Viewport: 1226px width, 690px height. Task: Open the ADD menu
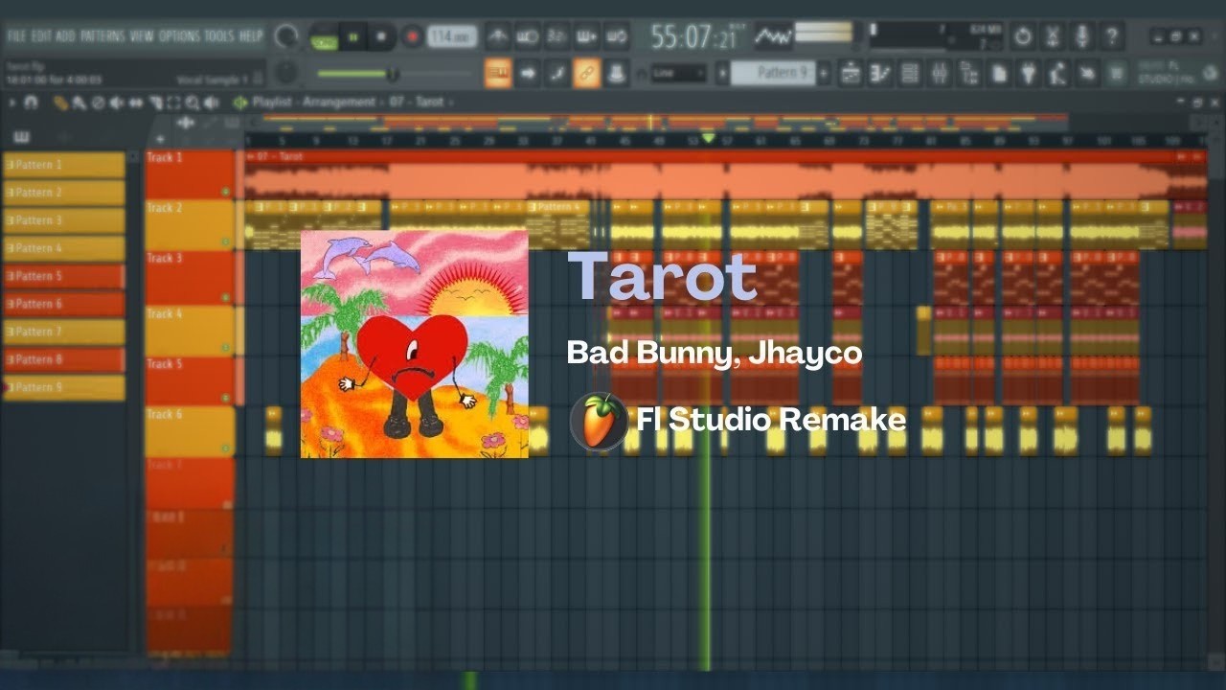coord(65,36)
